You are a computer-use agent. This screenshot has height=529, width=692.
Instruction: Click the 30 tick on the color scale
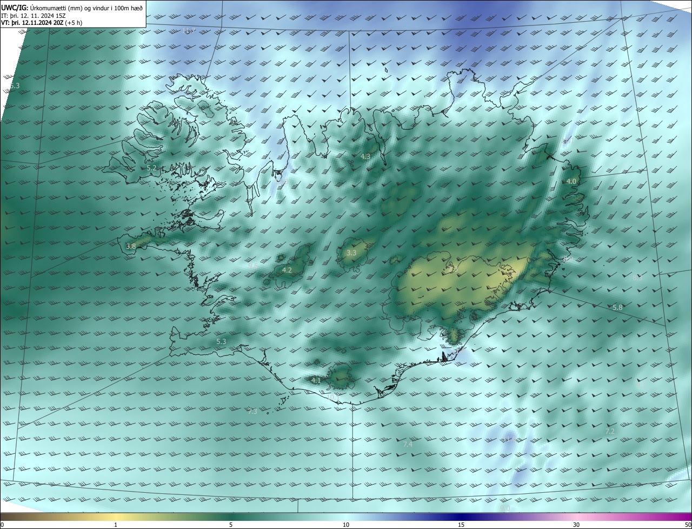tap(576, 525)
